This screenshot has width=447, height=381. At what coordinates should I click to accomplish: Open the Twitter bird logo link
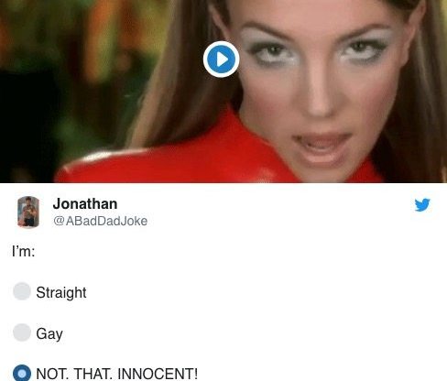coord(422,205)
